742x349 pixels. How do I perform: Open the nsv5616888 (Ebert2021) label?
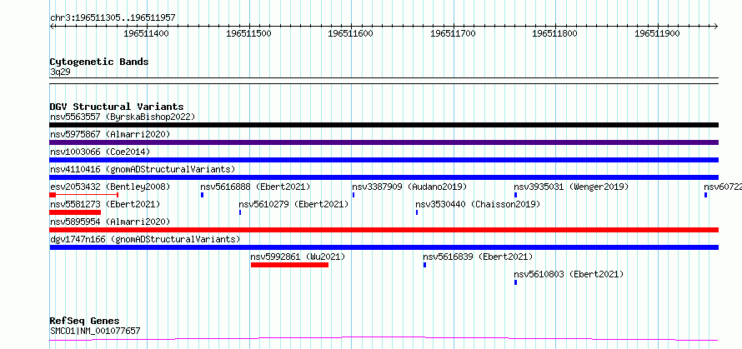[x=256, y=187]
